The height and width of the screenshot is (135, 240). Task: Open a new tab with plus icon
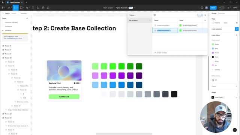tap(26, 3)
